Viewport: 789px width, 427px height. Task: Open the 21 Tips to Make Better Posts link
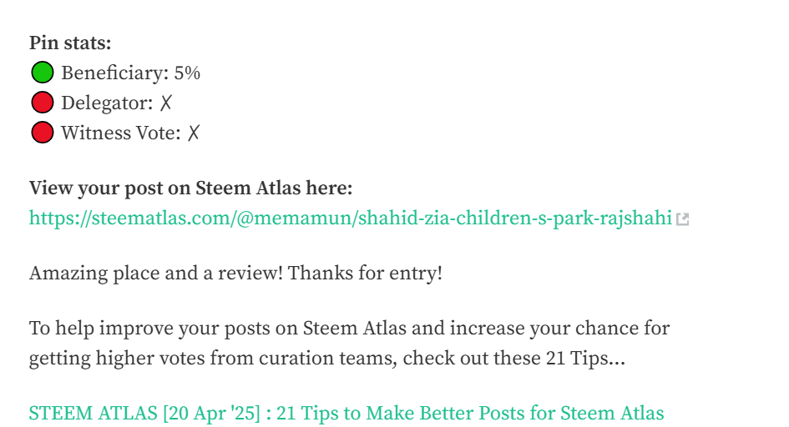pos(346,413)
